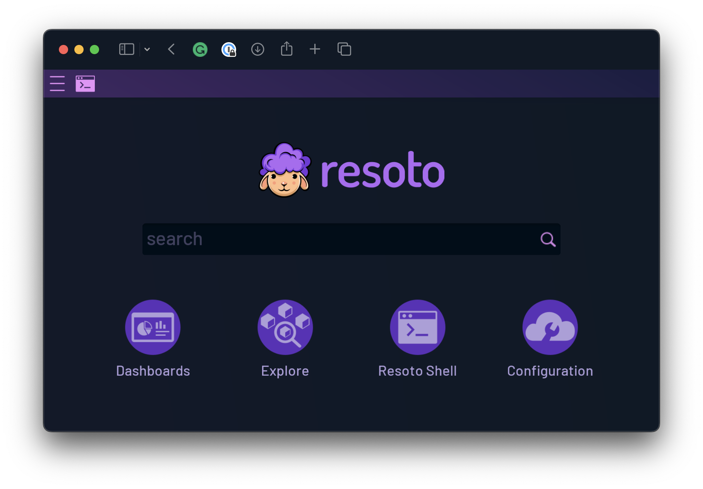
Task: Click the Explore label
Action: point(285,371)
